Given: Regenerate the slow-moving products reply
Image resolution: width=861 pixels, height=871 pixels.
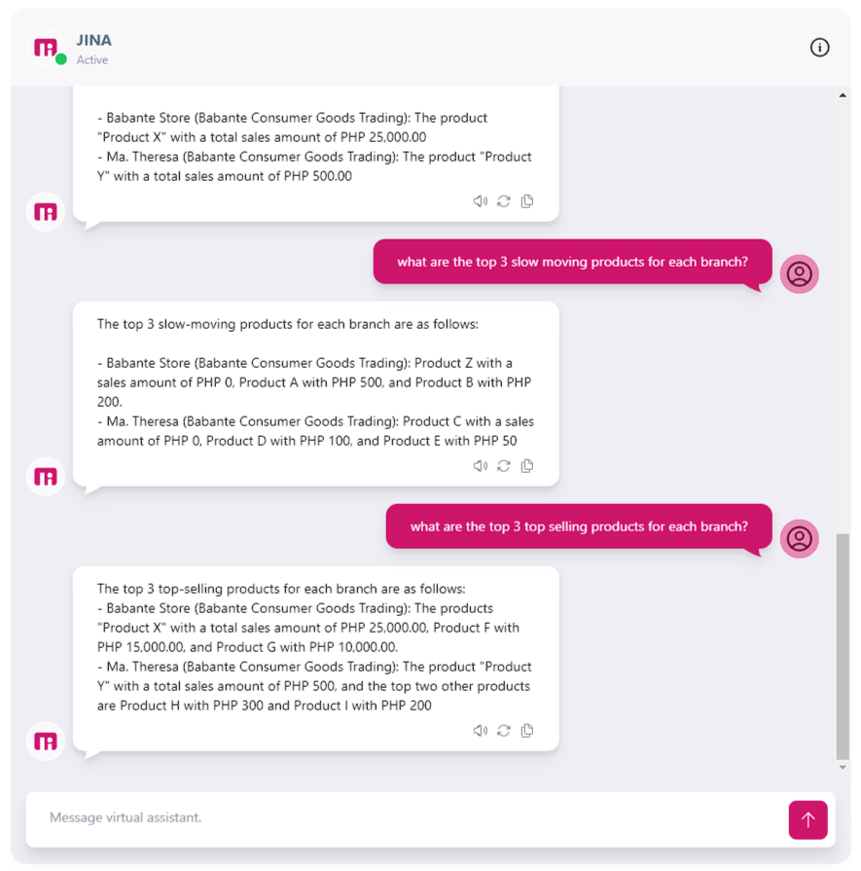Looking at the screenshot, I should [x=504, y=466].
